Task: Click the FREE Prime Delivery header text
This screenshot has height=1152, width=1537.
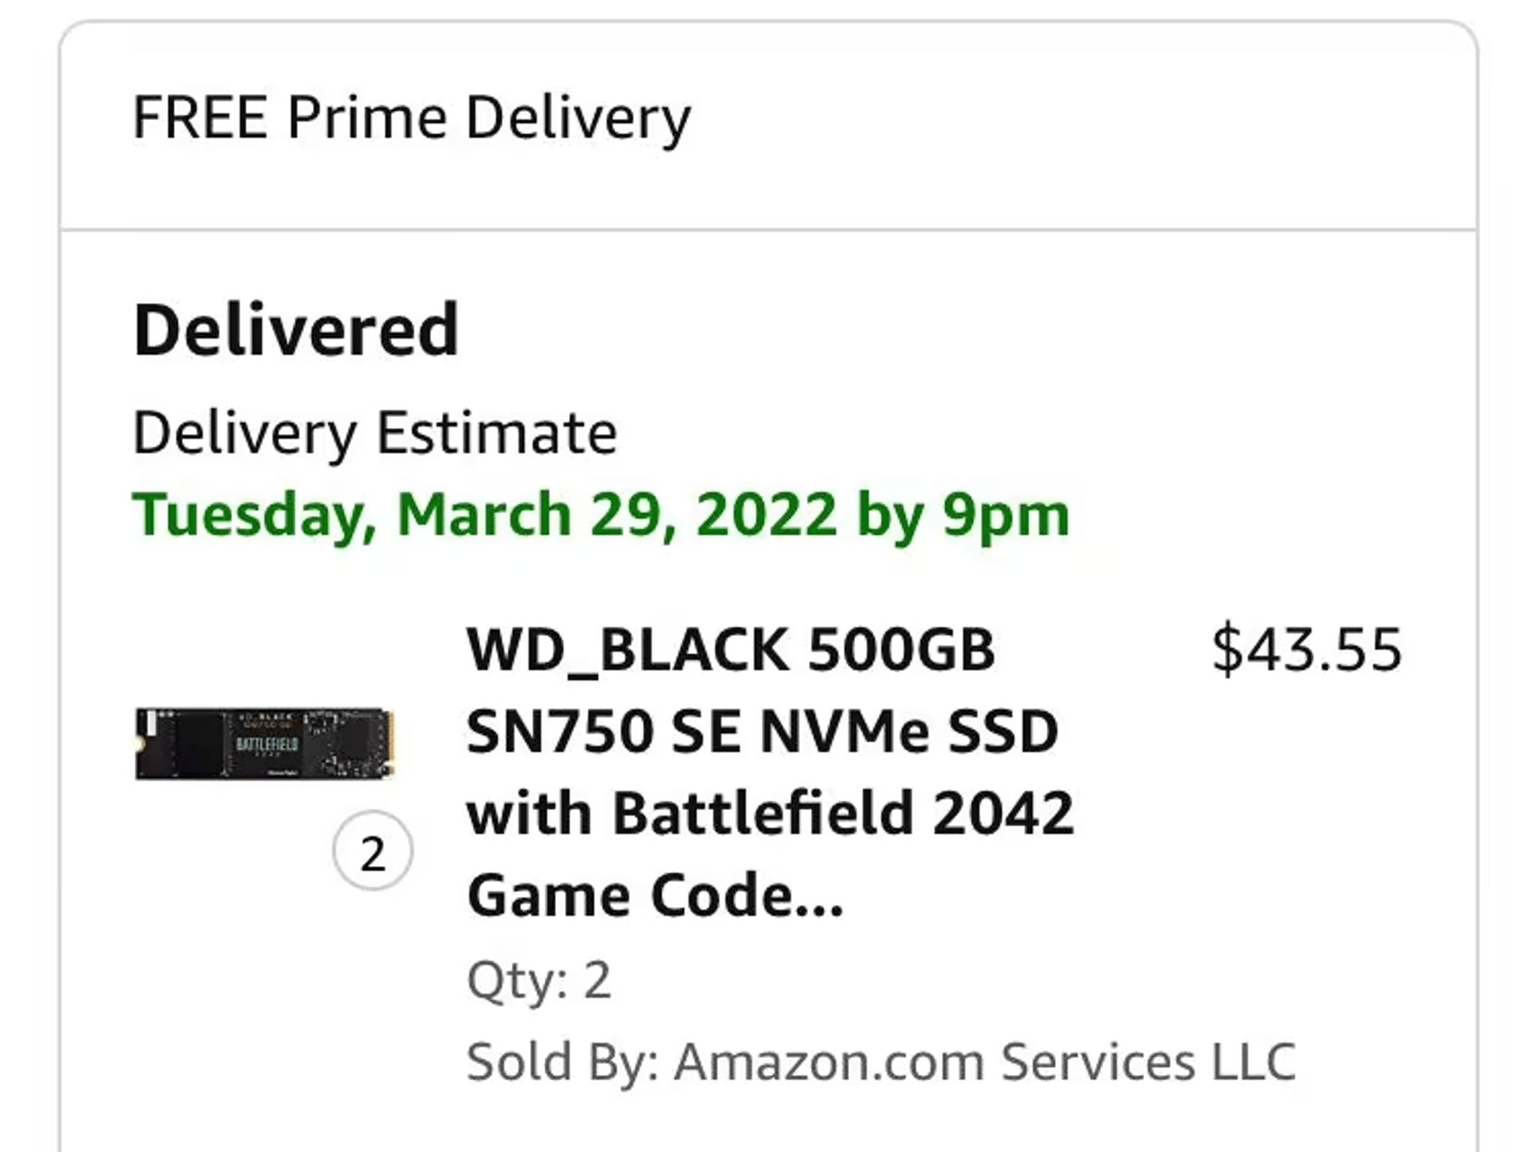Action: (411, 118)
